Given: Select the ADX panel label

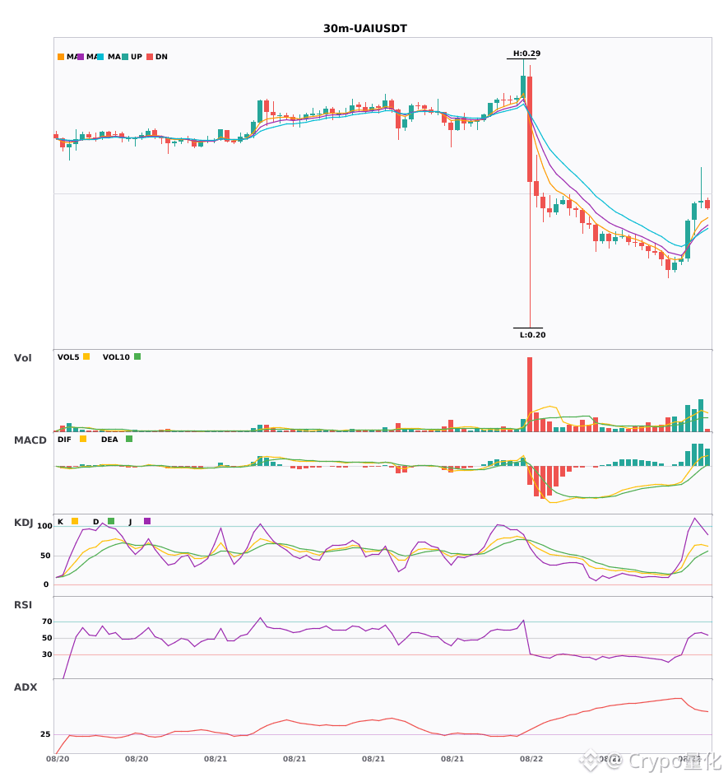Looking at the screenshot, I should 26,687.
